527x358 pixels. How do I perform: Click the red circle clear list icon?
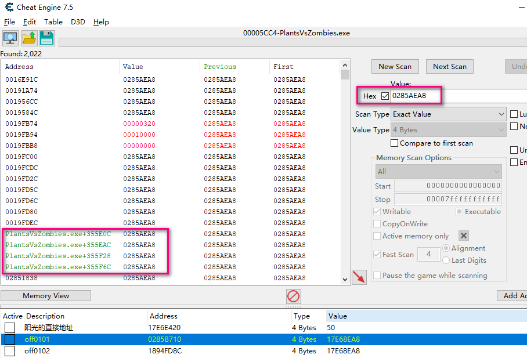coord(294,296)
